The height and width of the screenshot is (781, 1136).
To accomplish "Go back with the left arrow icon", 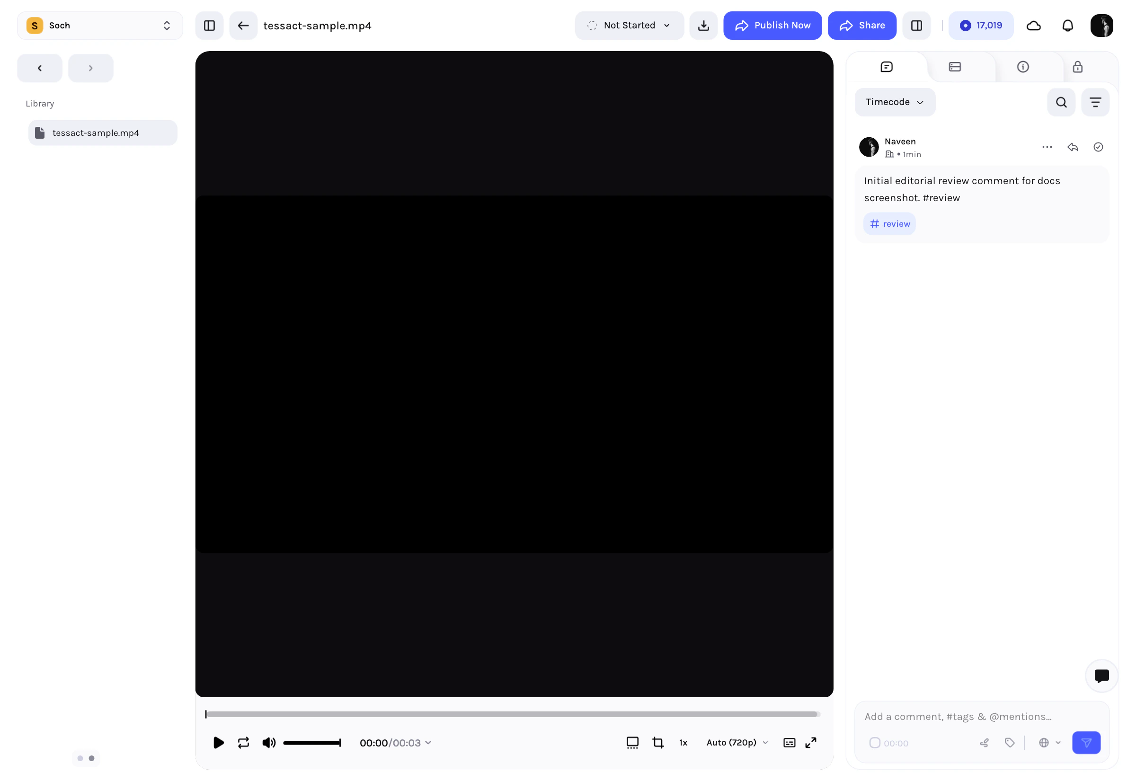I will click(x=243, y=26).
